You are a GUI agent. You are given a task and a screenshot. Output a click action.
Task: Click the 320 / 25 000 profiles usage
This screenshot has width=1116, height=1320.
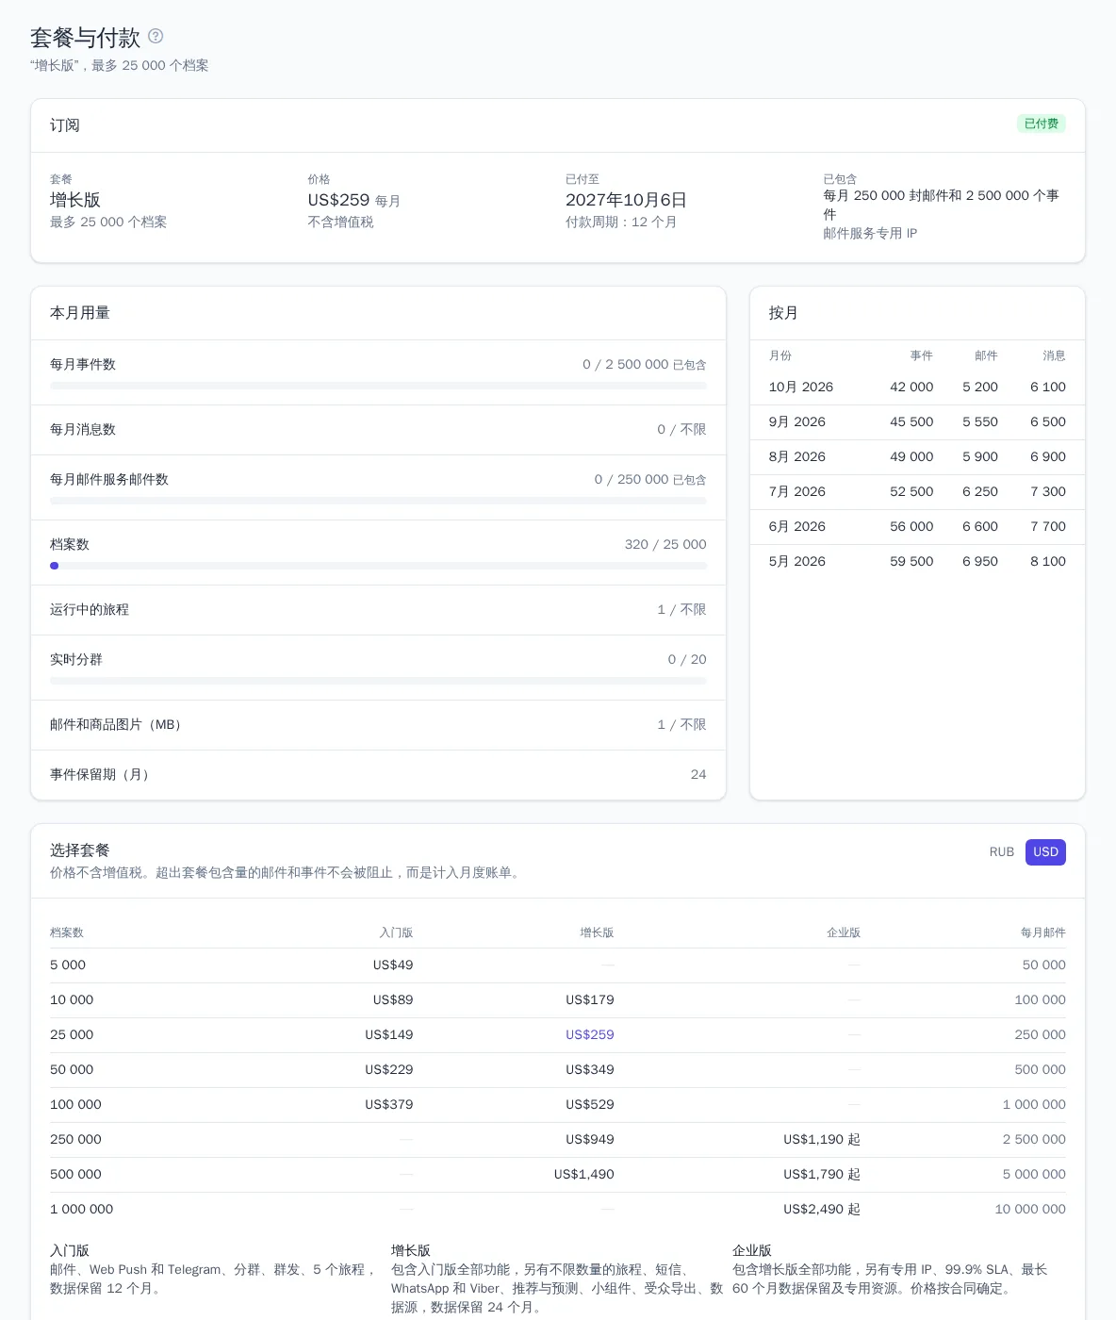click(665, 544)
